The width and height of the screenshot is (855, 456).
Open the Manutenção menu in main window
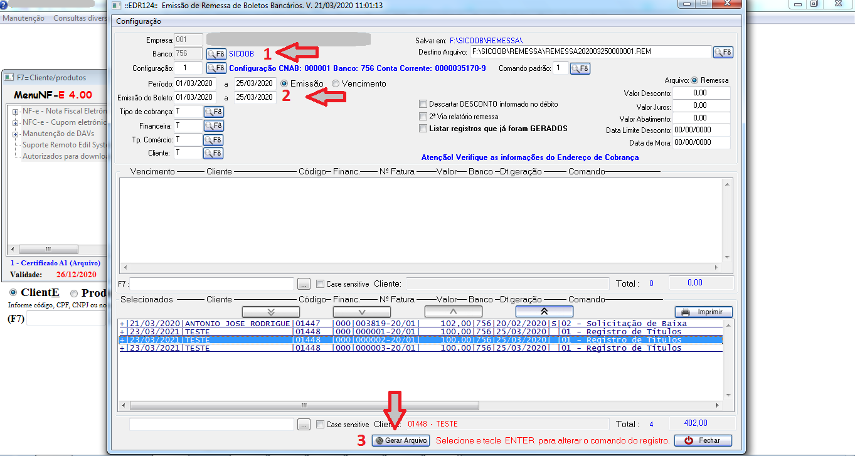(x=23, y=18)
